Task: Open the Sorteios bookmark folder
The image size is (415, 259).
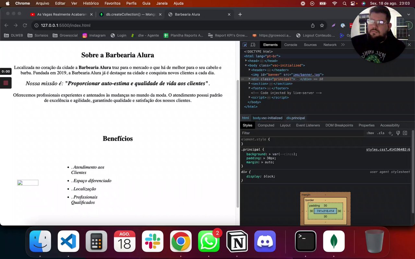Action: click(x=38, y=35)
